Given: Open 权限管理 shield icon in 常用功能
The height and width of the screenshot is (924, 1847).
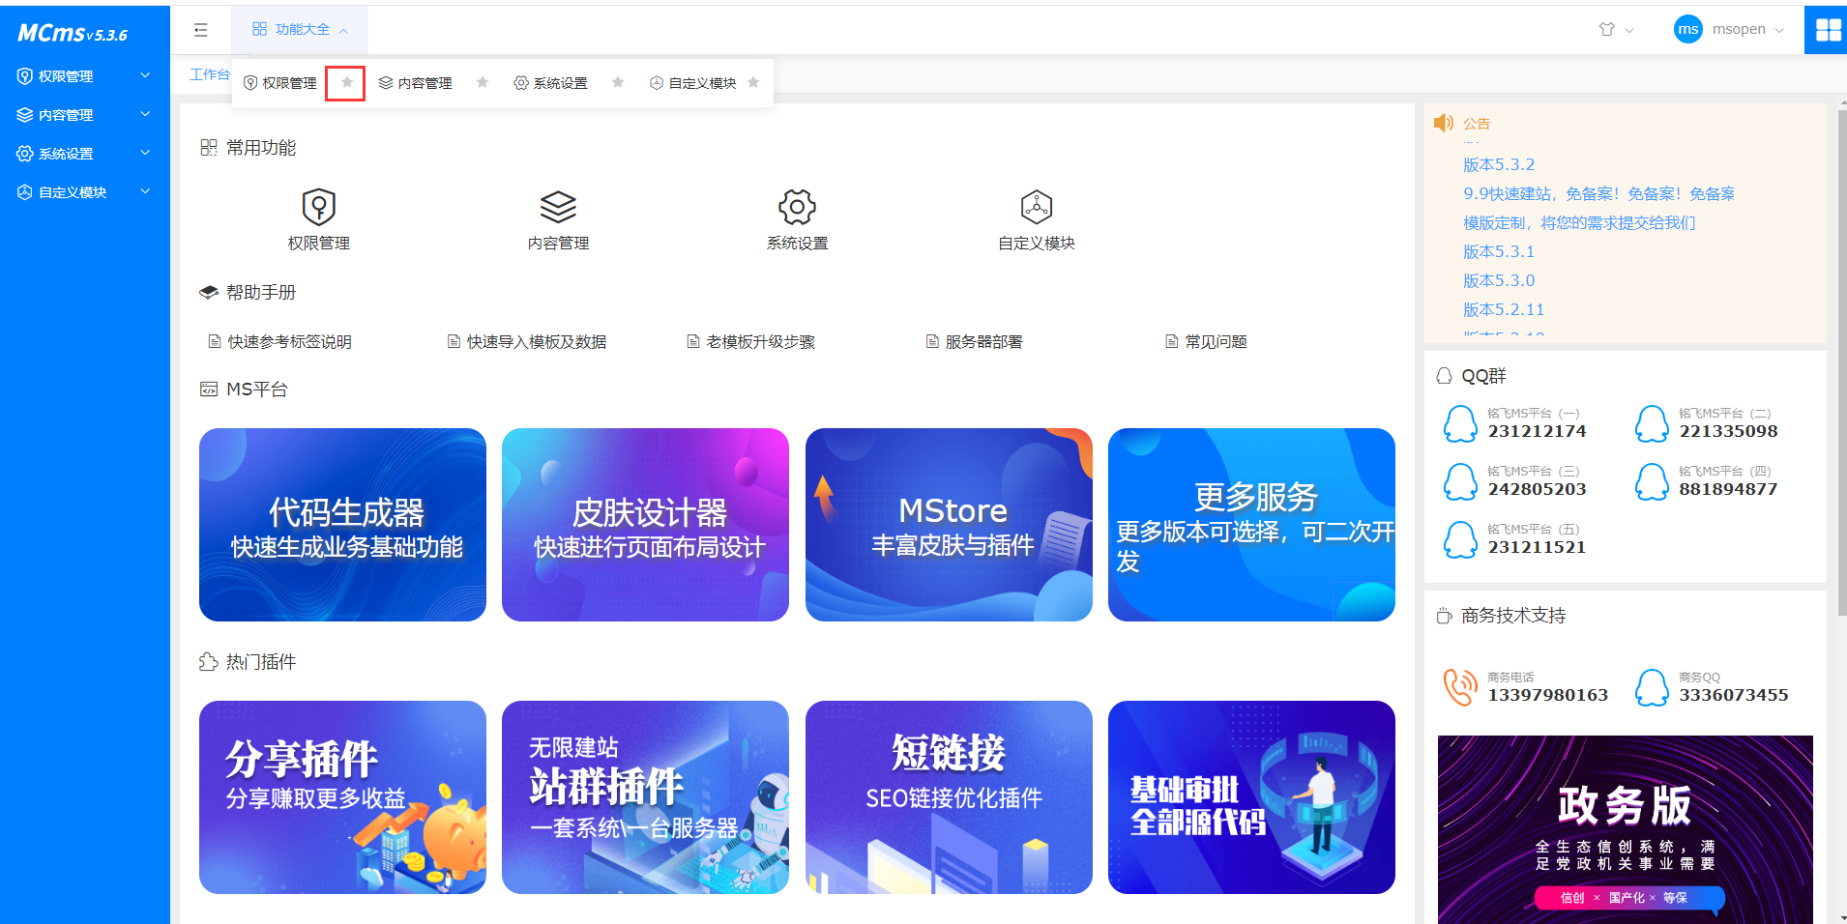Looking at the screenshot, I should point(318,207).
